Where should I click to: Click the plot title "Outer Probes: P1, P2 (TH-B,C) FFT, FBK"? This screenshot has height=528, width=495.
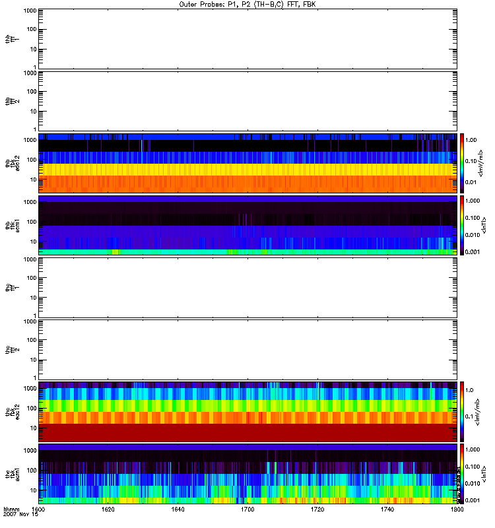[x=247, y=5]
